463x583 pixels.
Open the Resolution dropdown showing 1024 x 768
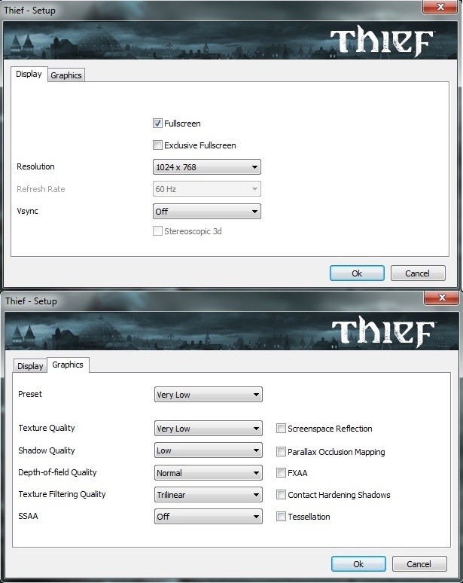pos(206,167)
